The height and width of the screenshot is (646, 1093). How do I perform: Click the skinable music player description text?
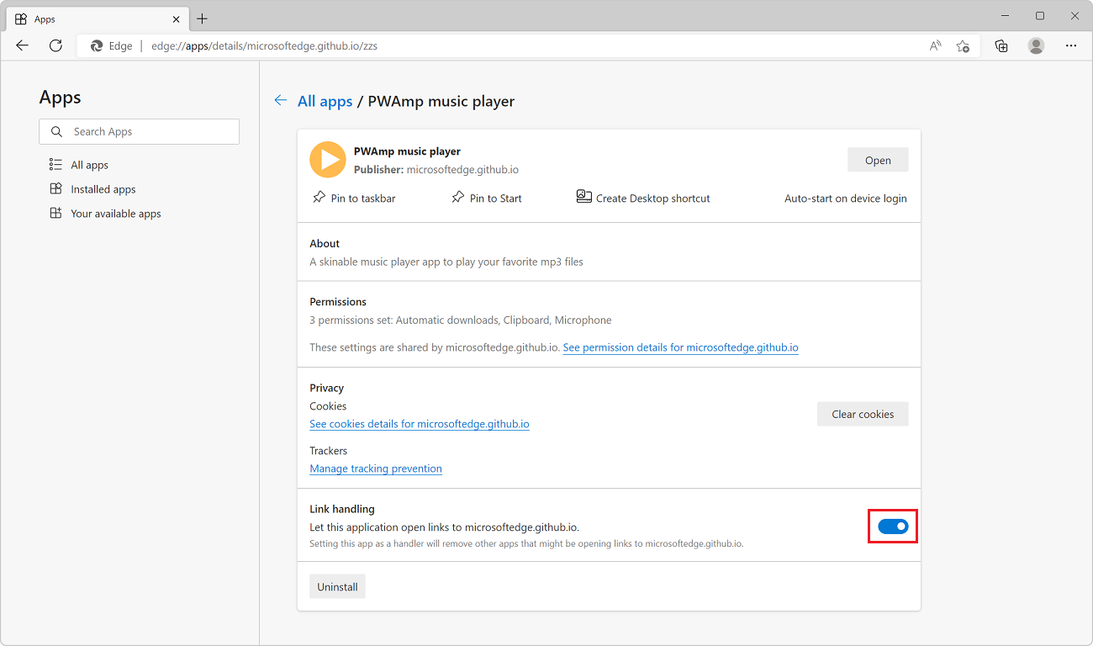pyautogui.click(x=446, y=262)
